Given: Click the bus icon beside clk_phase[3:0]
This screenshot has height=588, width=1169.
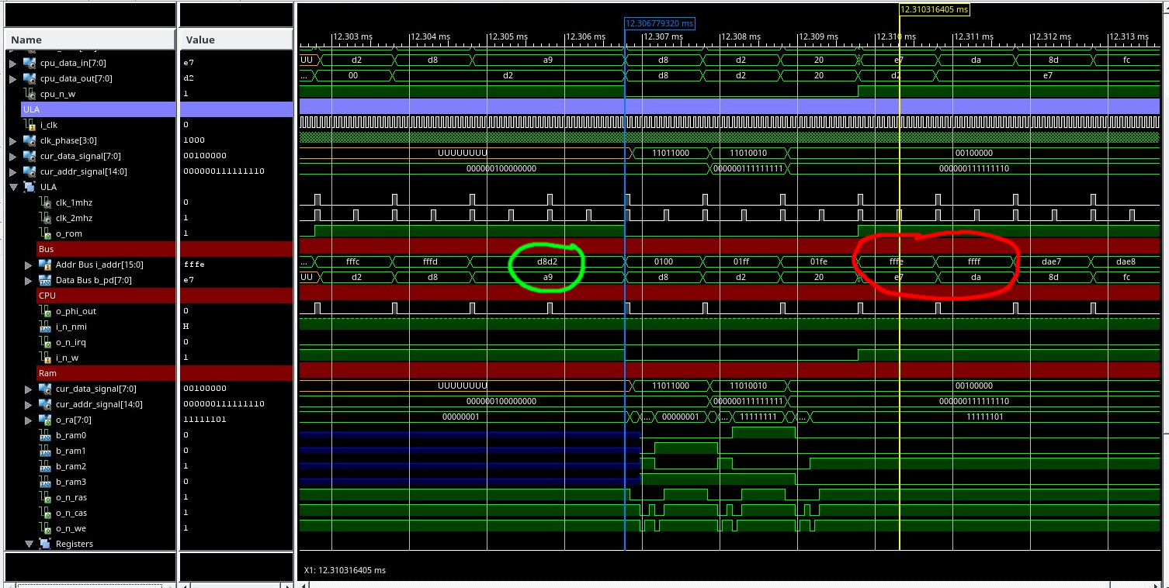Looking at the screenshot, I should [x=29, y=140].
